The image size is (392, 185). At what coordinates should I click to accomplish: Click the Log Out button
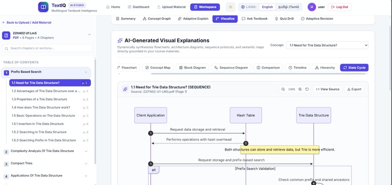339,7
